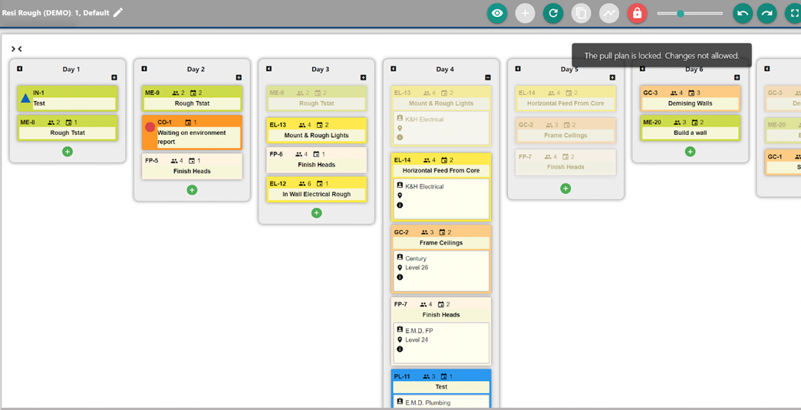Expand Day 5 card details with plus icon
801x410 pixels.
(612, 77)
